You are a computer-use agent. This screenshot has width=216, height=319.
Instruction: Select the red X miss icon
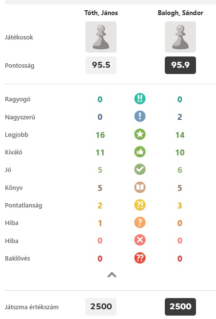(x=140, y=240)
